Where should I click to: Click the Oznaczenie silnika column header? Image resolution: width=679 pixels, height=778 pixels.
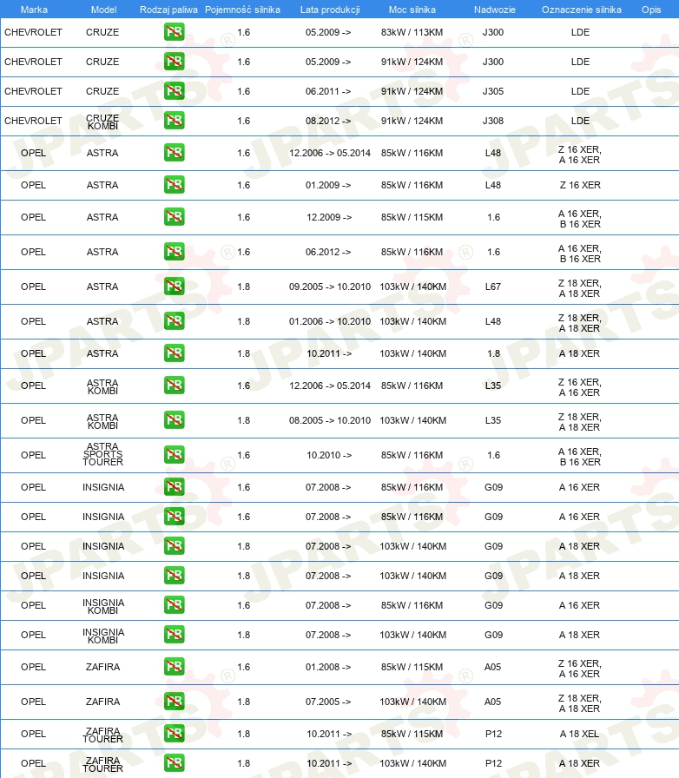click(x=581, y=10)
